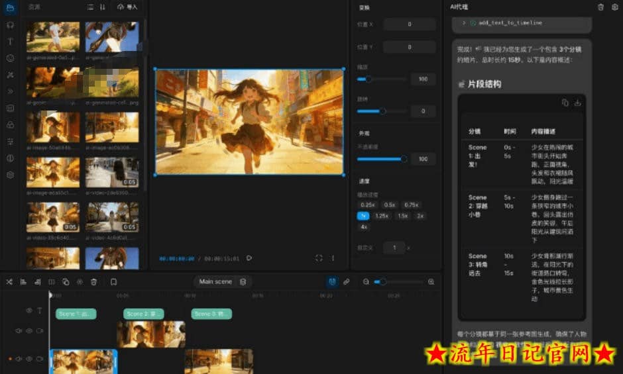This screenshot has width=623, height=374.
Task: Click the sort assets arrows icon
Action: coord(103,7)
